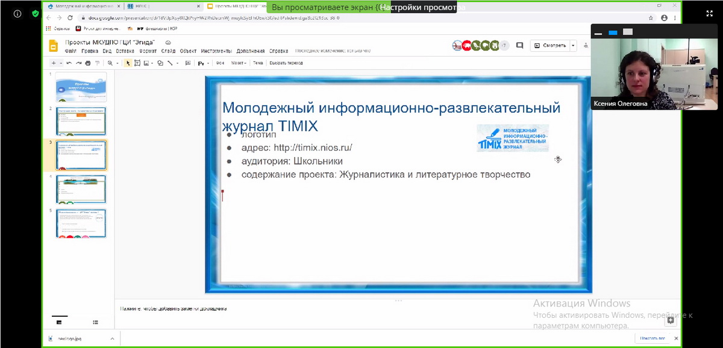The height and width of the screenshot is (348, 723).
Task: Click the Undo arrow in the toolbar
Action: (x=69, y=63)
